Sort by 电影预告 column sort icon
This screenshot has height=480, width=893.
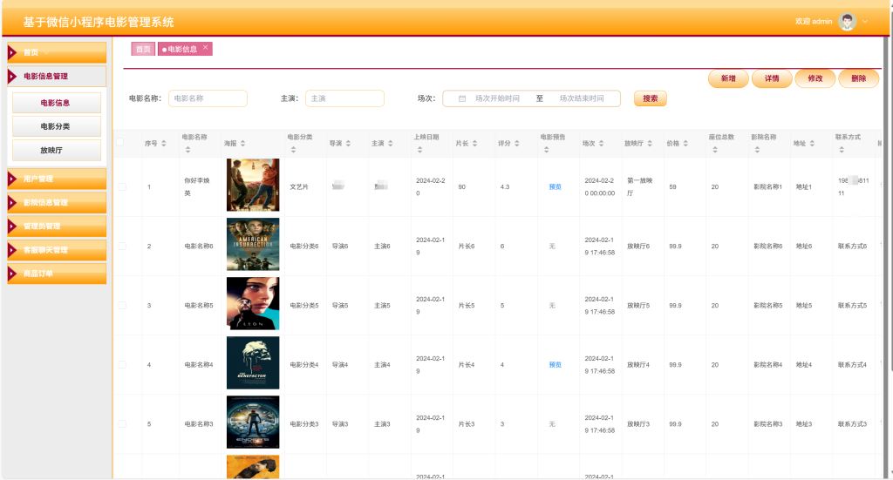[546, 150]
